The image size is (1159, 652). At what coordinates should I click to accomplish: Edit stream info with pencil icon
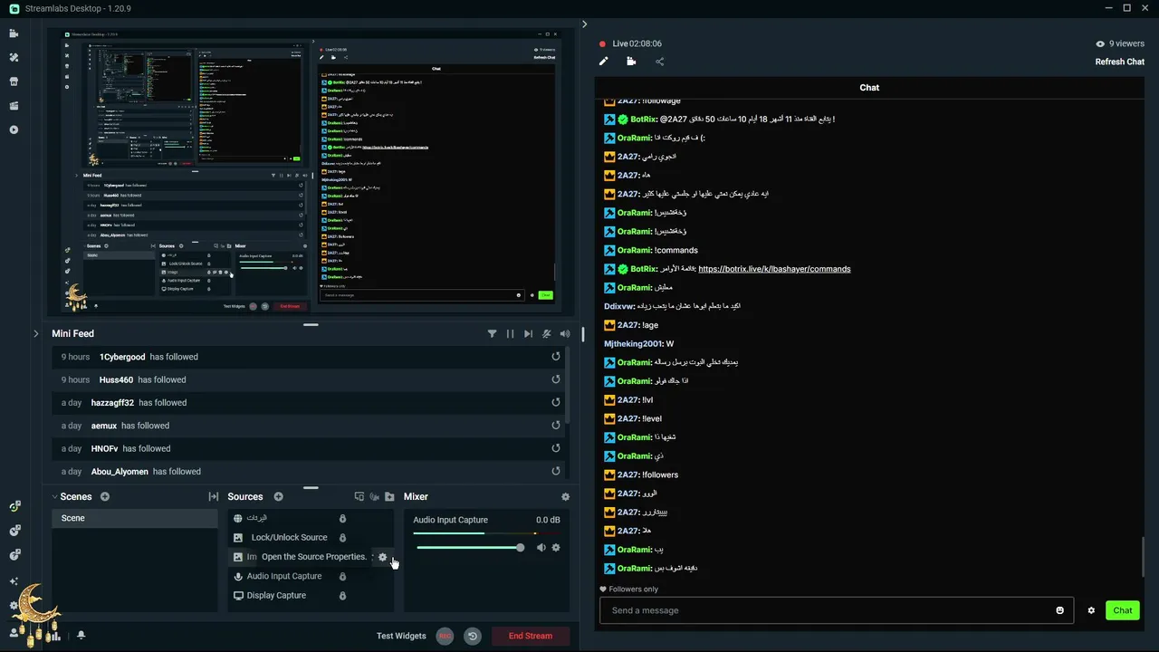click(604, 62)
